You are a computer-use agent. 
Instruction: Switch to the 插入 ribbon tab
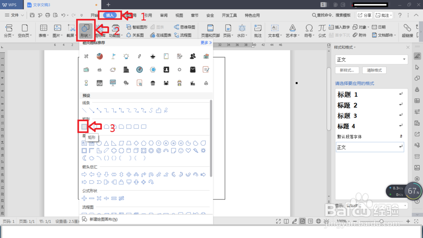[x=110, y=15]
